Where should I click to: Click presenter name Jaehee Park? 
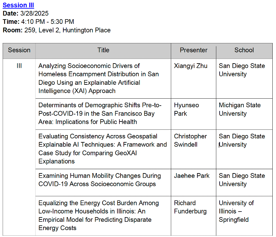(x=192, y=176)
